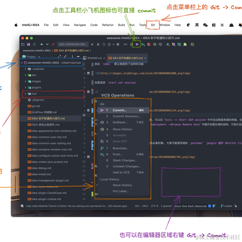Screen dimensions: 242x242
Task: Click the Save All toolbar icon
Action: [28, 44]
